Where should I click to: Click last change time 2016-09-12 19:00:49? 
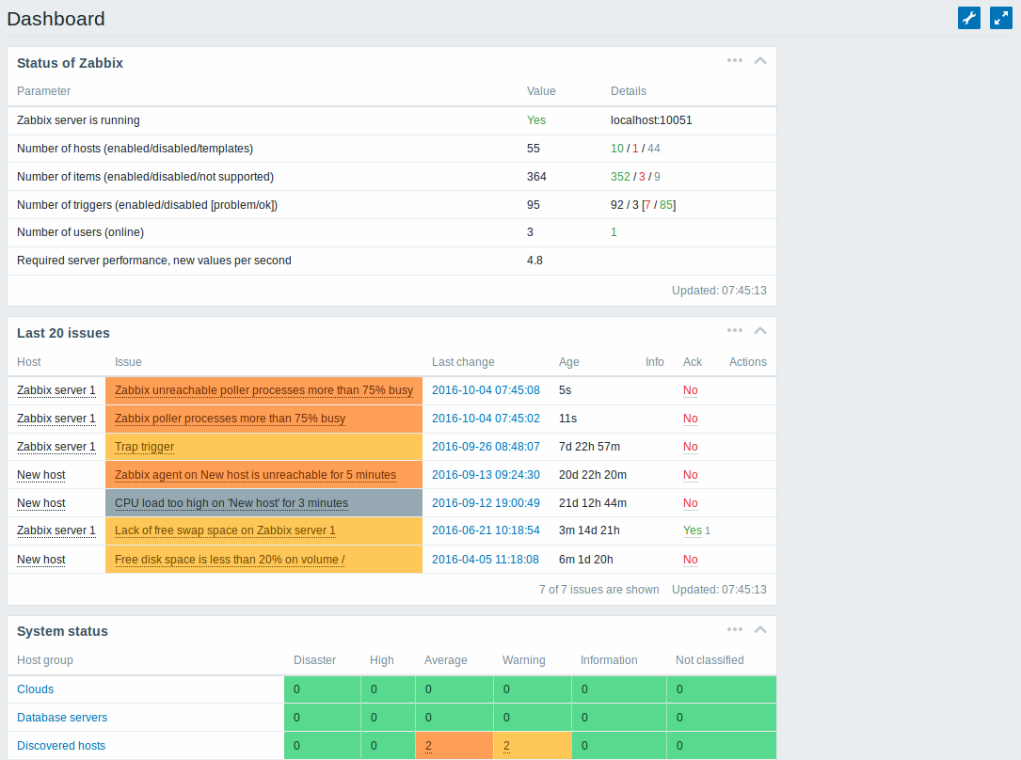point(486,503)
